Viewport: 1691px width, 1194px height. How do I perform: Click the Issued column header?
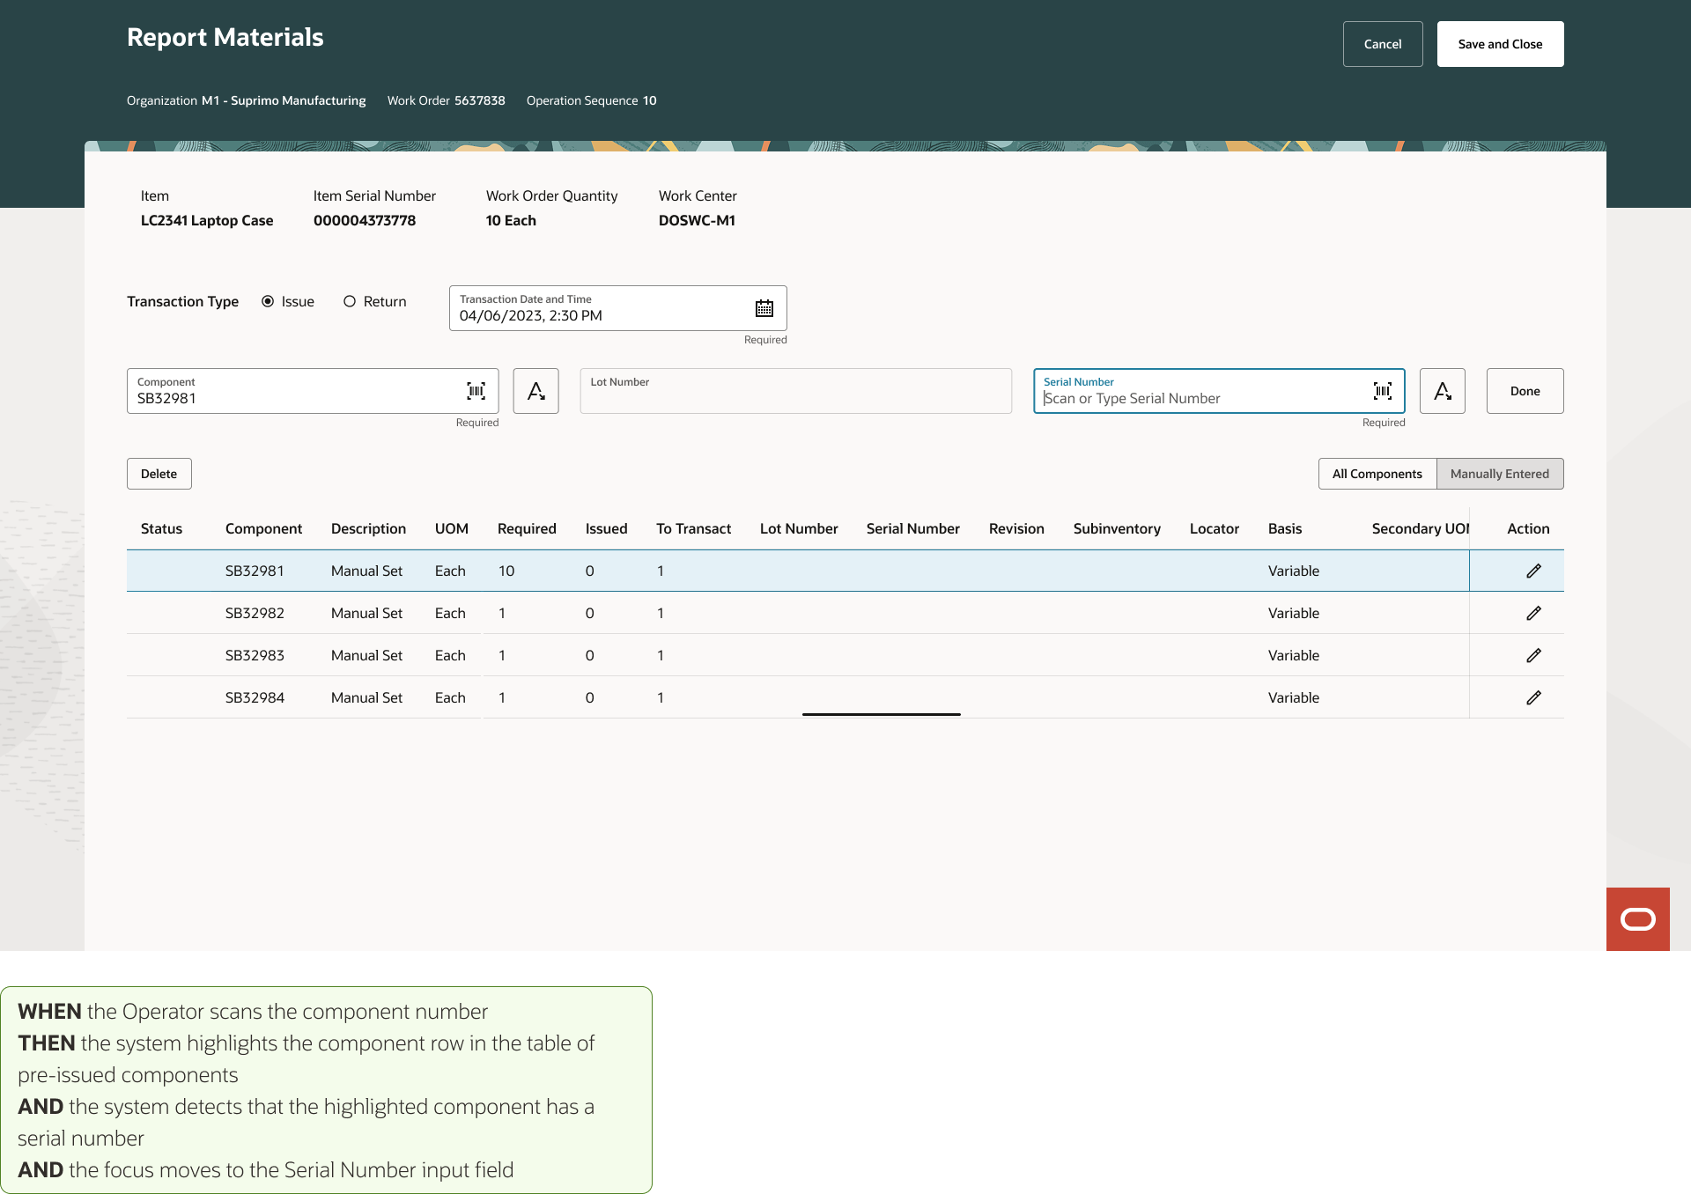[x=606, y=528]
